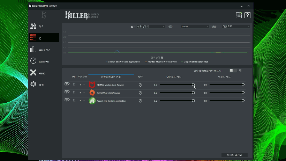The image size is (286, 161).
Task: Click the Origin app icon
Action: (92, 93)
